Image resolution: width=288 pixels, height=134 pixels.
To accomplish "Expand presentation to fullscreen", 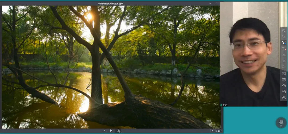I will [x=216, y=3].
